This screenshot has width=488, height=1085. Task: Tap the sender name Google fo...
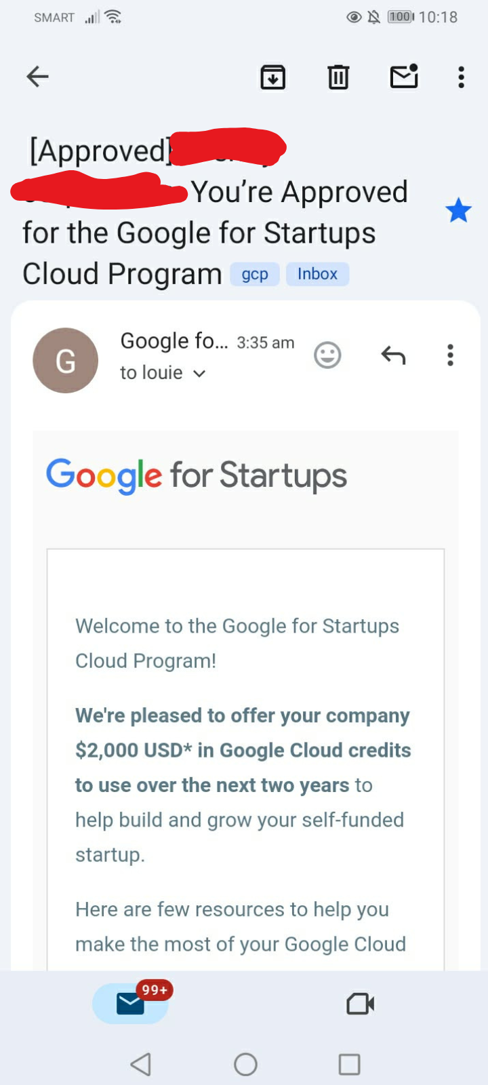174,341
